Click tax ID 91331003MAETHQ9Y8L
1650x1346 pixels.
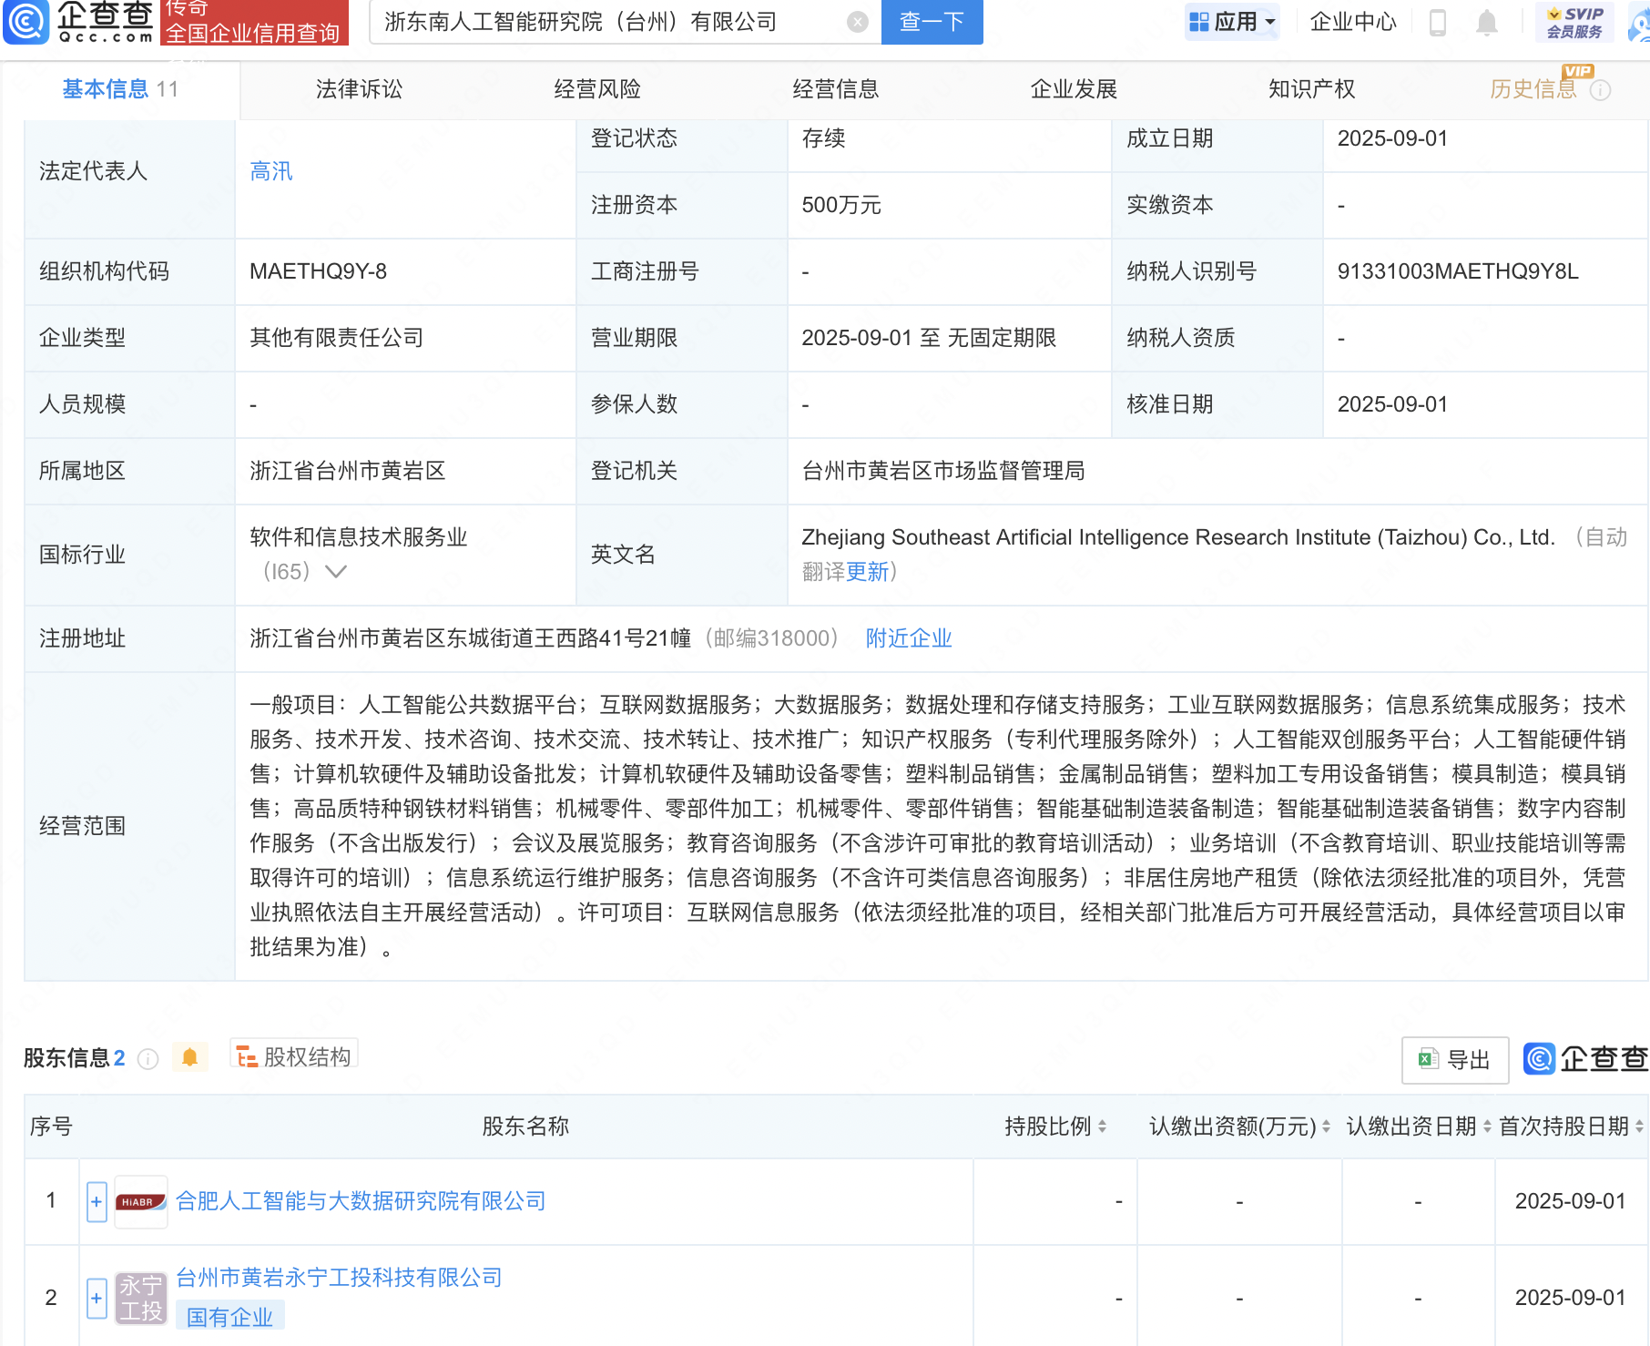[1458, 271]
